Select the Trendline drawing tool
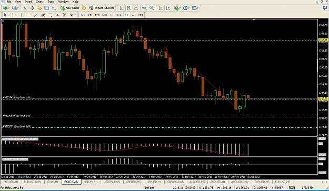 click(x=36, y=15)
